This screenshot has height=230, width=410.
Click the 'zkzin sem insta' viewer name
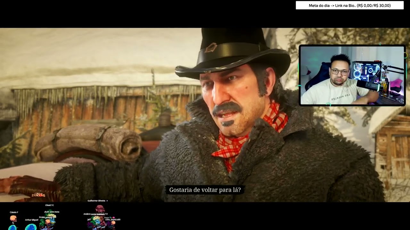[x=52, y=212]
